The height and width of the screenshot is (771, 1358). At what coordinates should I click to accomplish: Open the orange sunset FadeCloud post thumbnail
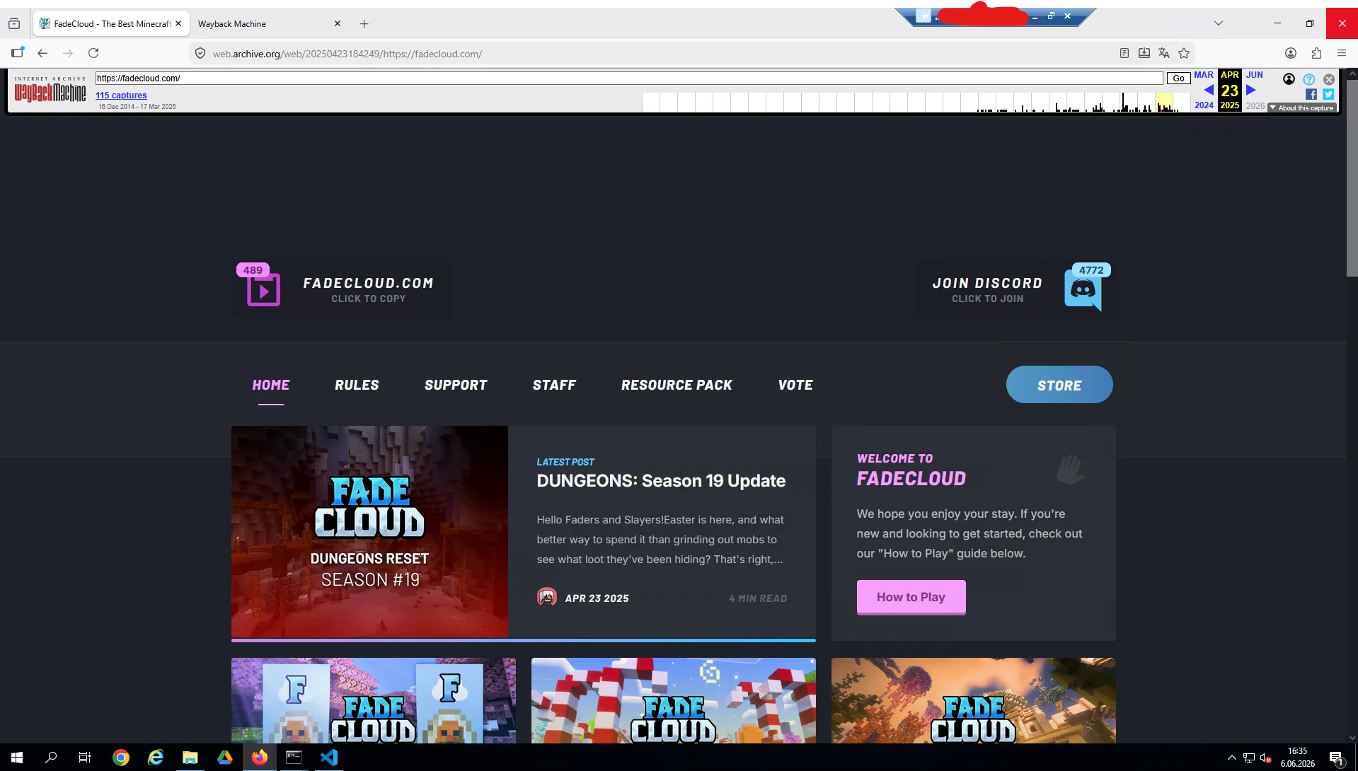974,700
